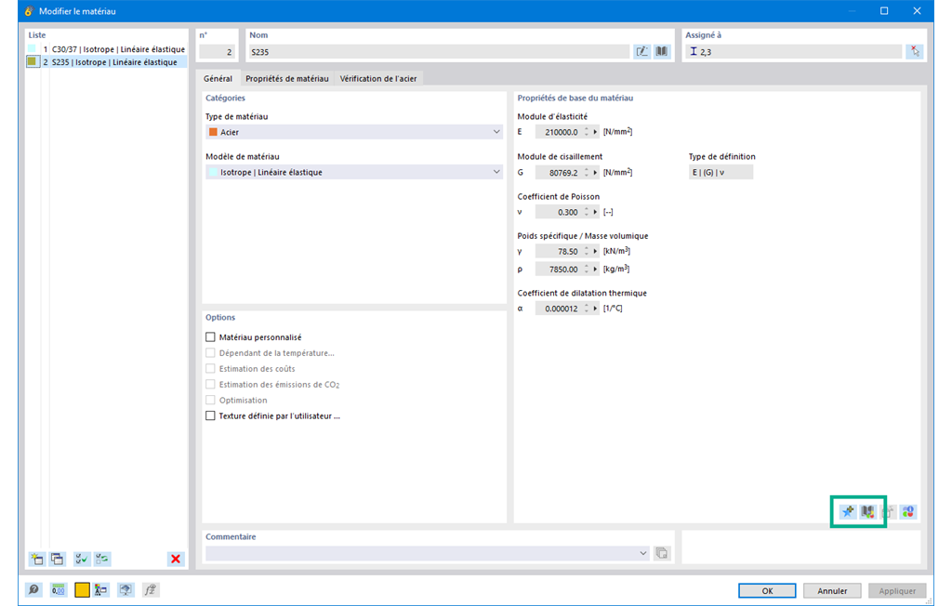Click the new material icon below list
Screen dimensions: 952x606
(x=37, y=559)
